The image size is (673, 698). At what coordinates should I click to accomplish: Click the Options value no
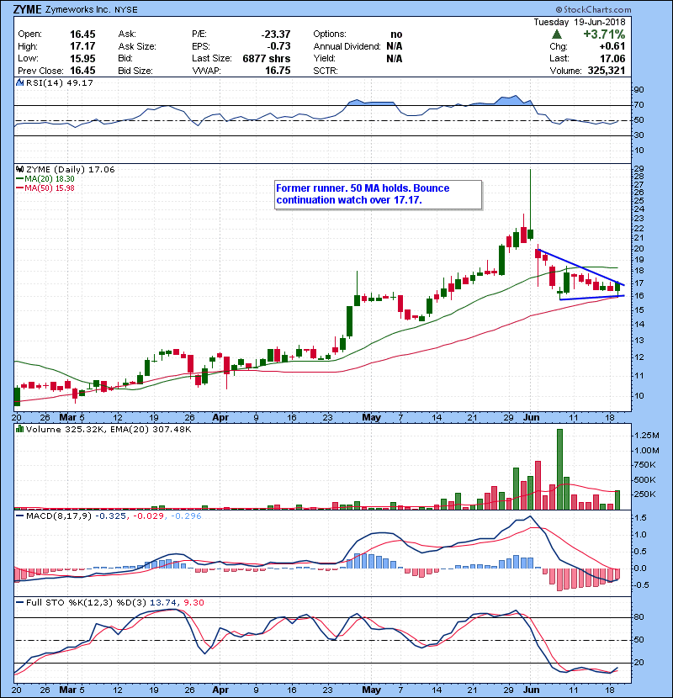tap(396, 34)
